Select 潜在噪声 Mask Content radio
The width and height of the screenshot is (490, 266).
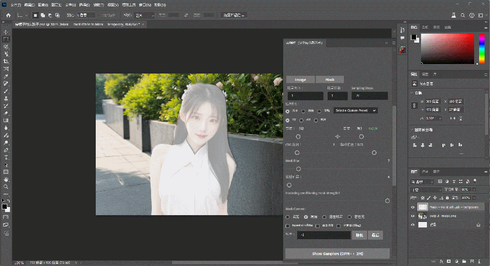pyautogui.click(x=324, y=217)
